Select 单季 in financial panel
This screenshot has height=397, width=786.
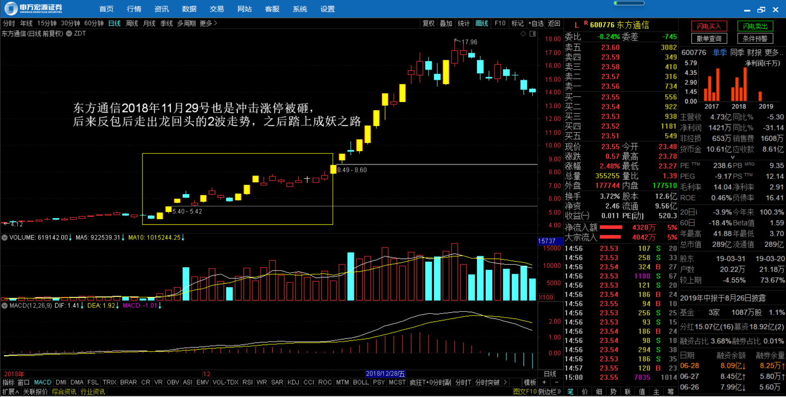click(x=720, y=52)
